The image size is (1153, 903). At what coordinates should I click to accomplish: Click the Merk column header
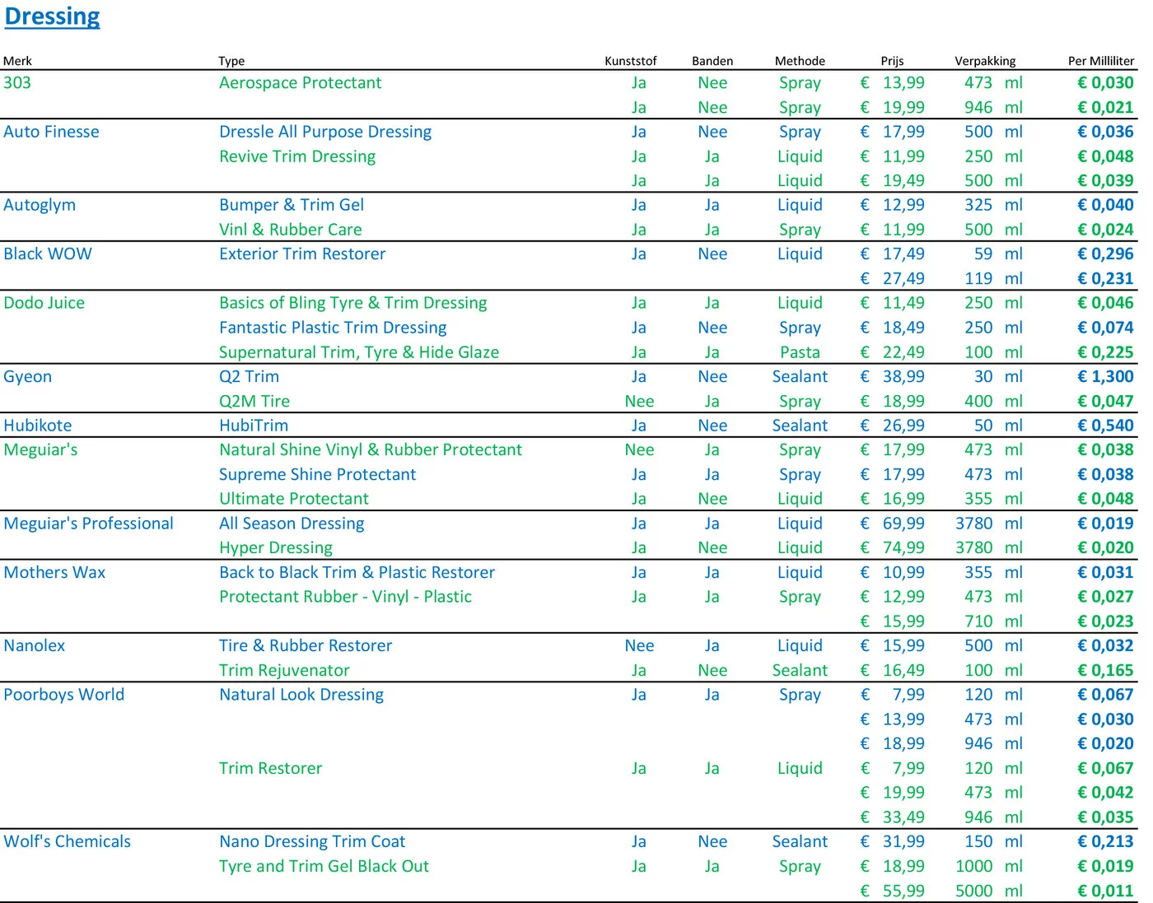[17, 61]
